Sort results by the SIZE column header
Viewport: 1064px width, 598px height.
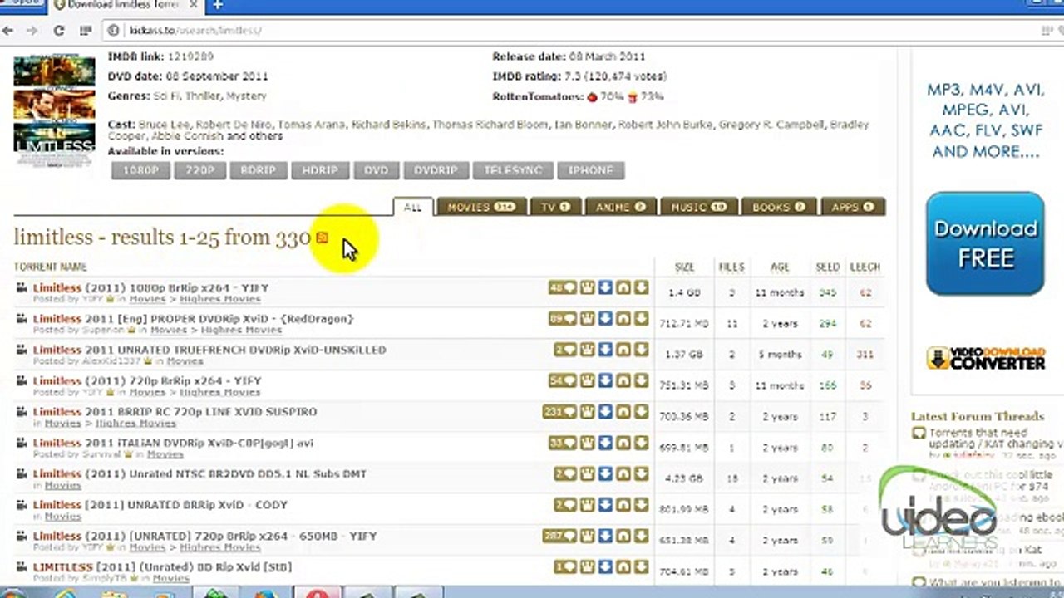684,267
